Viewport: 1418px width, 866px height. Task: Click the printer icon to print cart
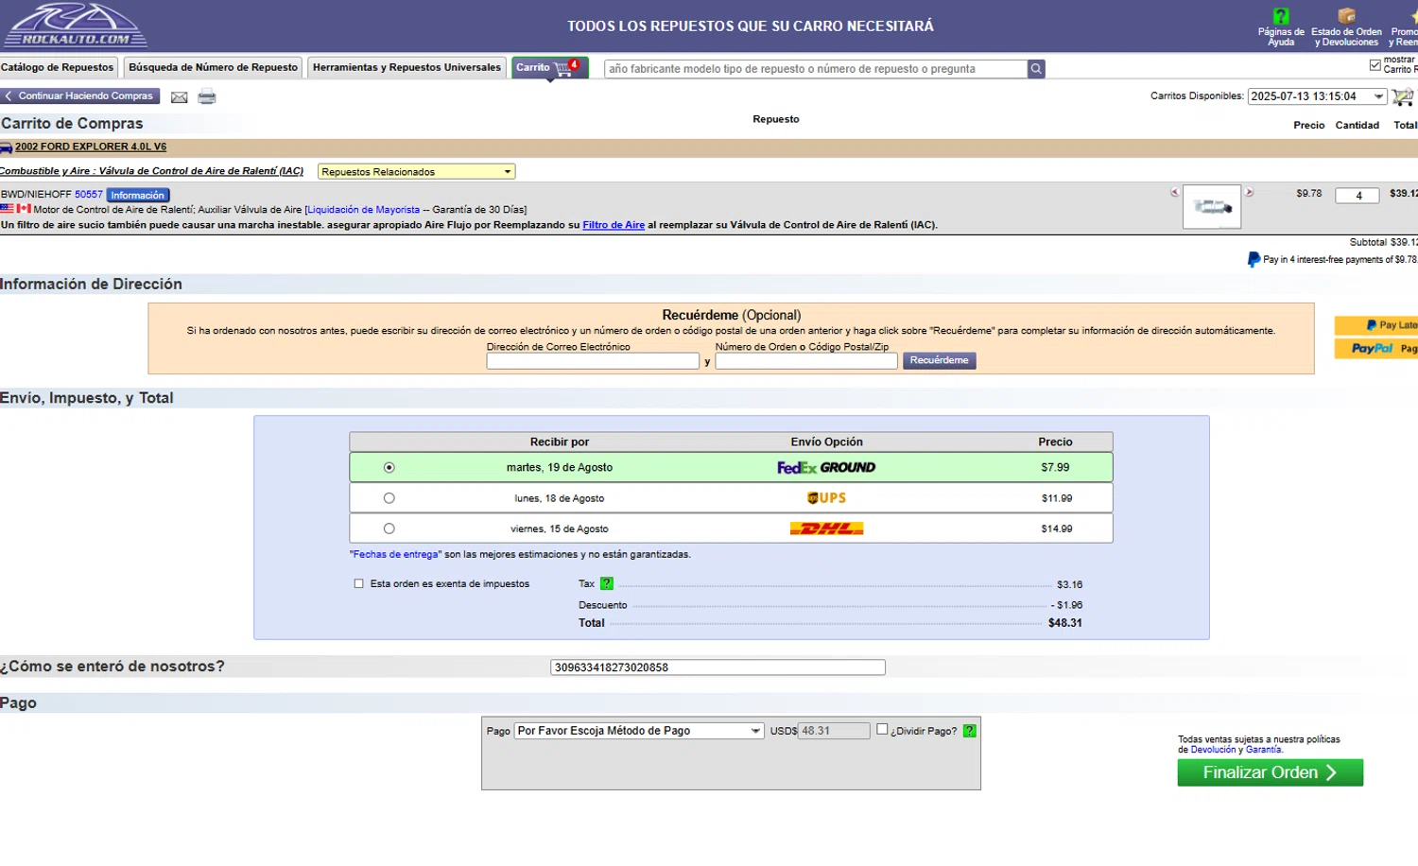click(207, 96)
